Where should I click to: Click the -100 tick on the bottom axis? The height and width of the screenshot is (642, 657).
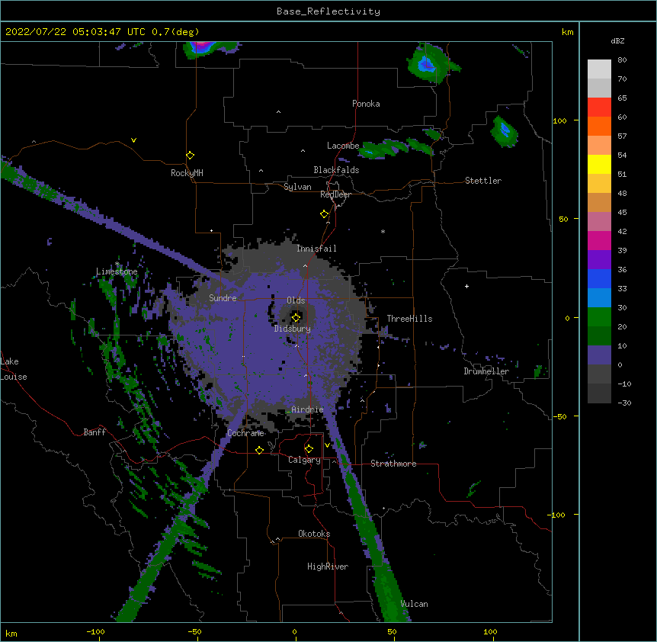[x=96, y=631]
